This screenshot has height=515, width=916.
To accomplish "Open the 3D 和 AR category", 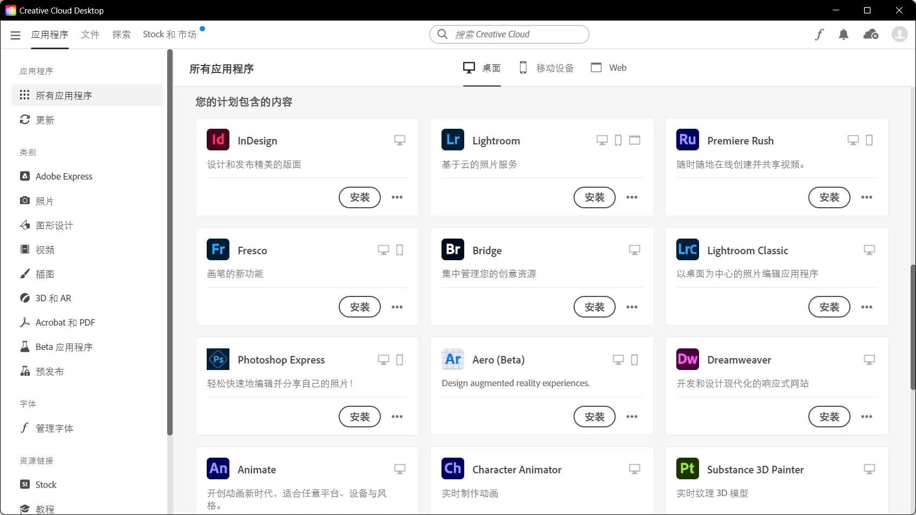I will pos(87,298).
